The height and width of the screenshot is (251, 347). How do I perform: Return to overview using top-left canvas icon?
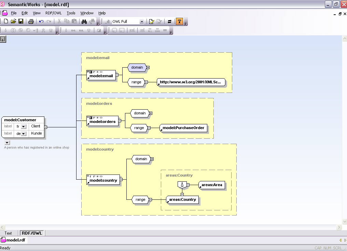click(x=3, y=39)
